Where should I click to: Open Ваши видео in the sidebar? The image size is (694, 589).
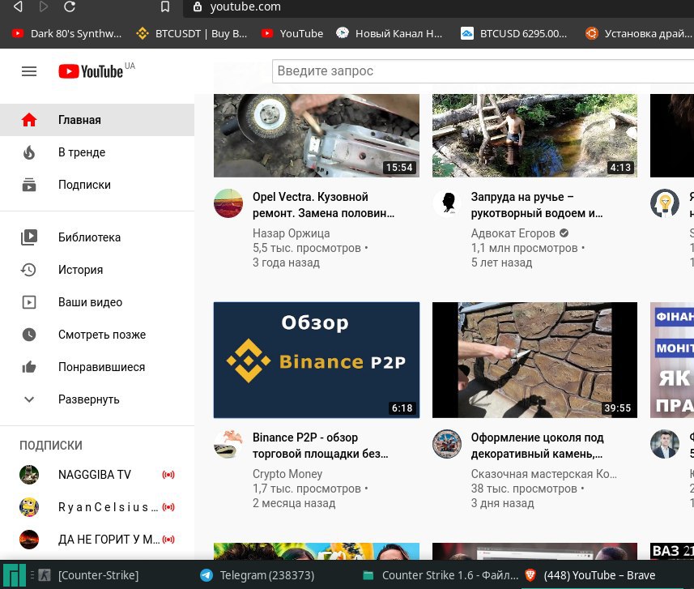click(x=97, y=302)
